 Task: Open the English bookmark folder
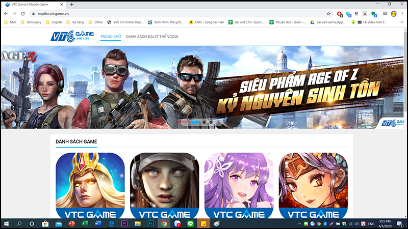point(54,22)
